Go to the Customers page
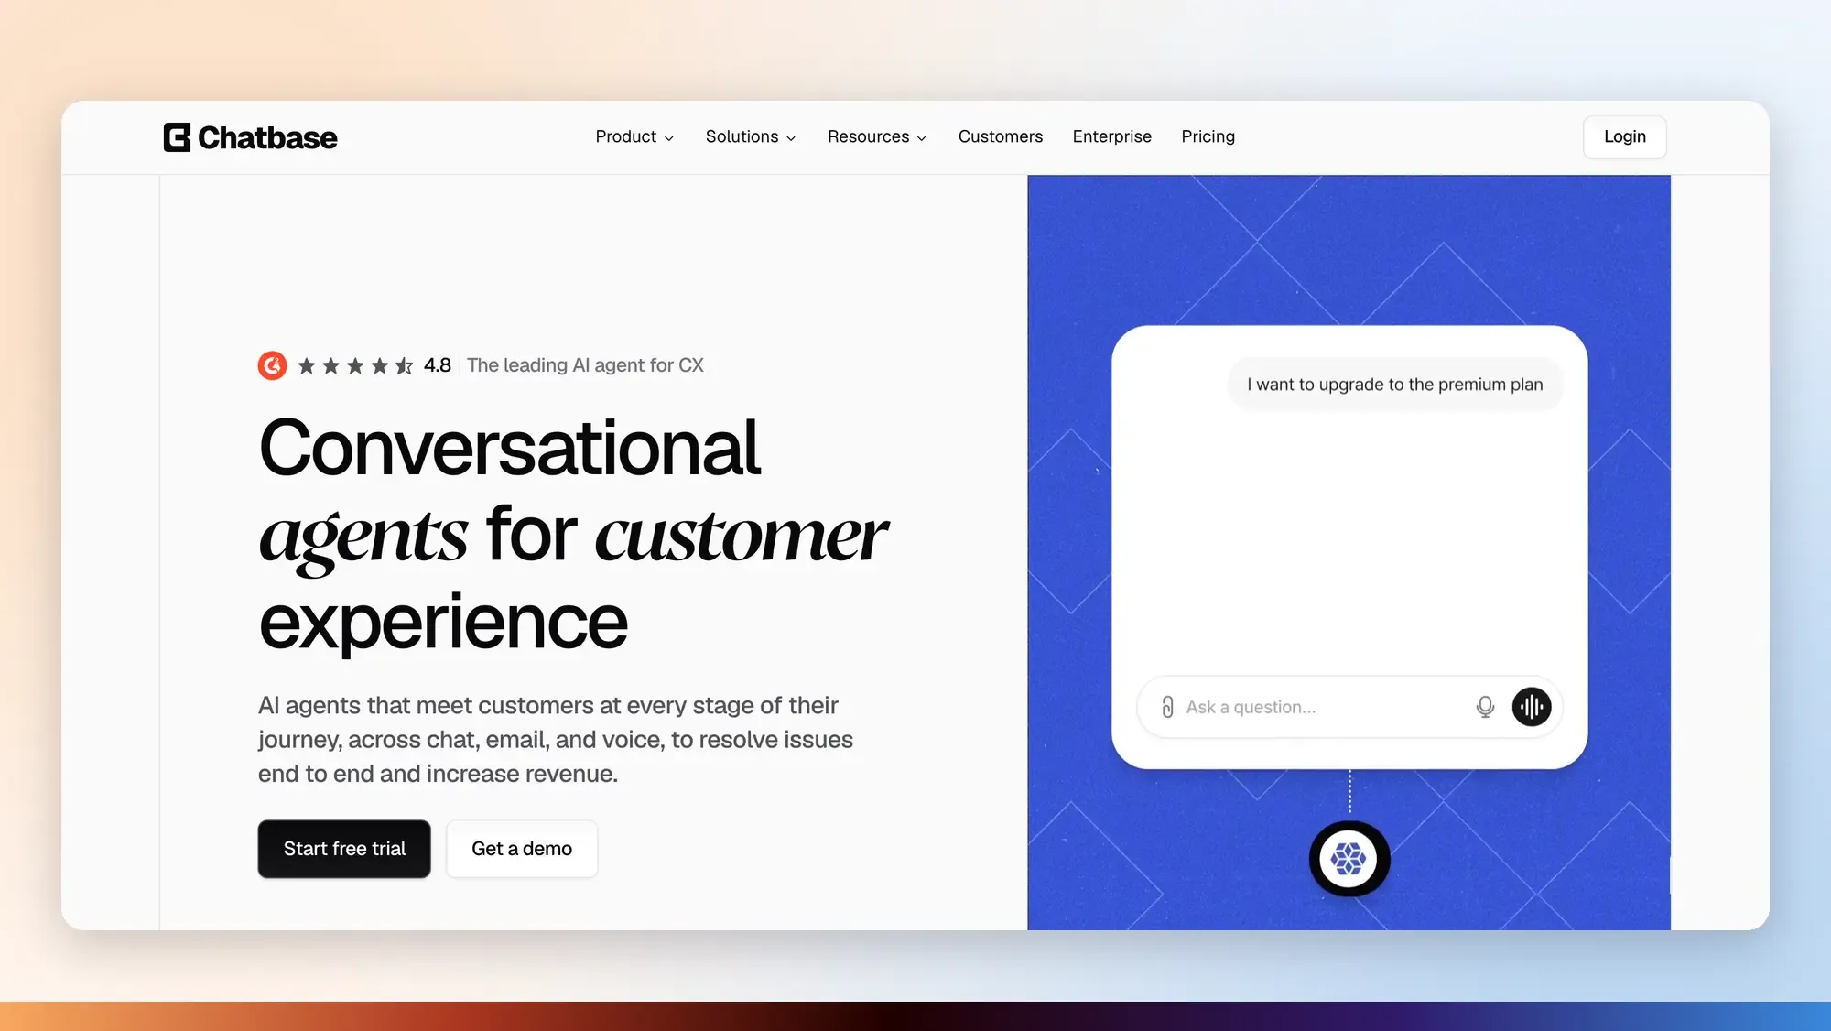Screen dimensions: 1831x1031 [1000, 136]
